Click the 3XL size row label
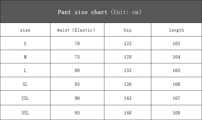The image size is (202, 120). pyautogui.click(x=25, y=113)
